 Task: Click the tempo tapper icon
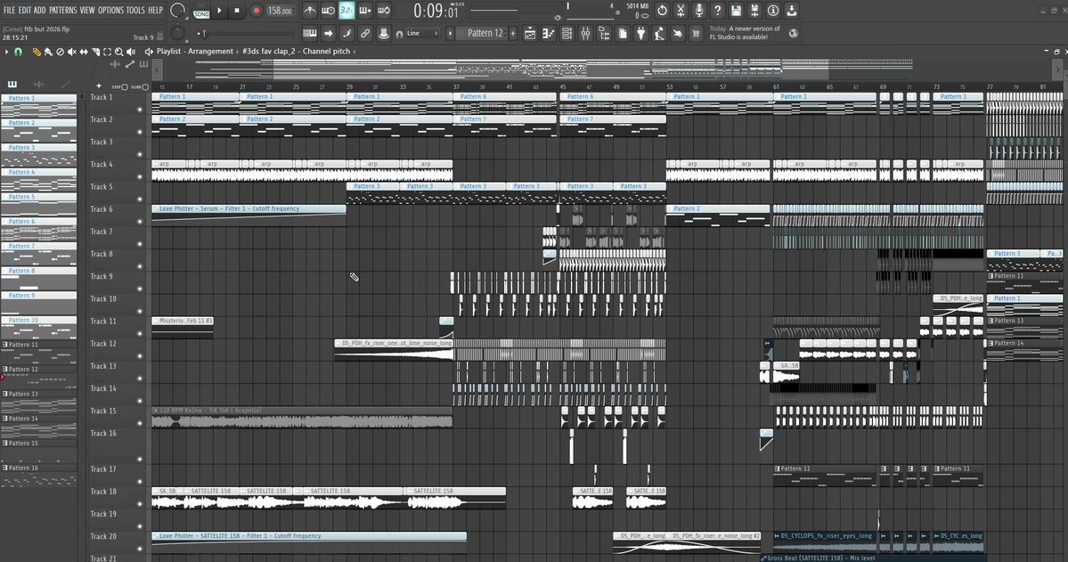659,33
